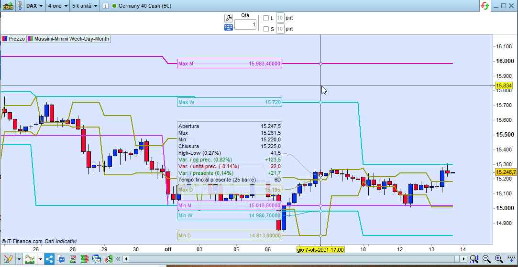Click the Prezzo color swatch
The height and width of the screenshot is (267, 518).
5,39
